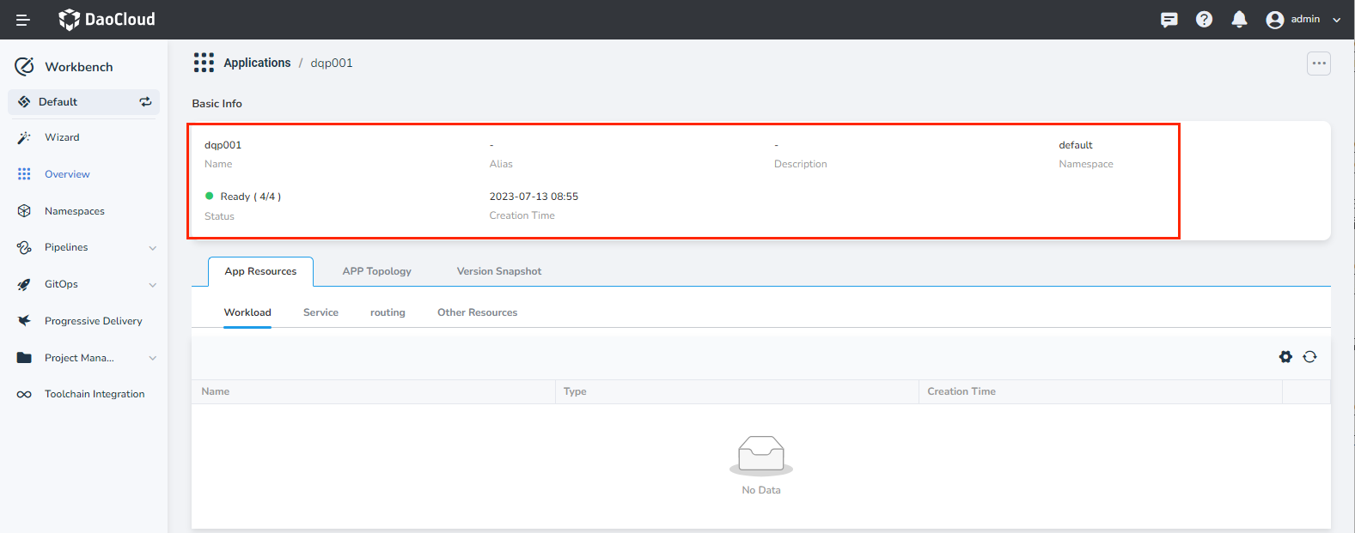
Task: Open Toolchain Integration in the sidebar
Action: coord(94,394)
